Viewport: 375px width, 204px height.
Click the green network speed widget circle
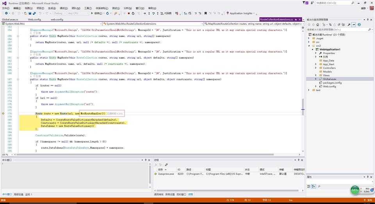tap(355, 190)
